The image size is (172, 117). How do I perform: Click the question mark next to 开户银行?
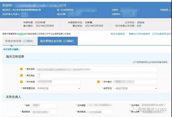coord(98,82)
